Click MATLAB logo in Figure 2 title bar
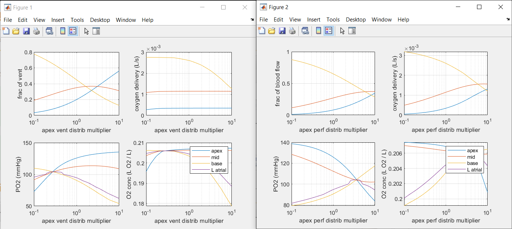 pyautogui.click(x=263, y=7)
